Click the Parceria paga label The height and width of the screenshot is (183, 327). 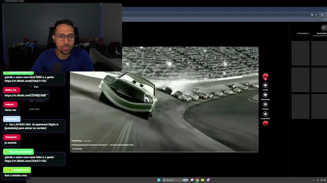[x=77, y=149]
